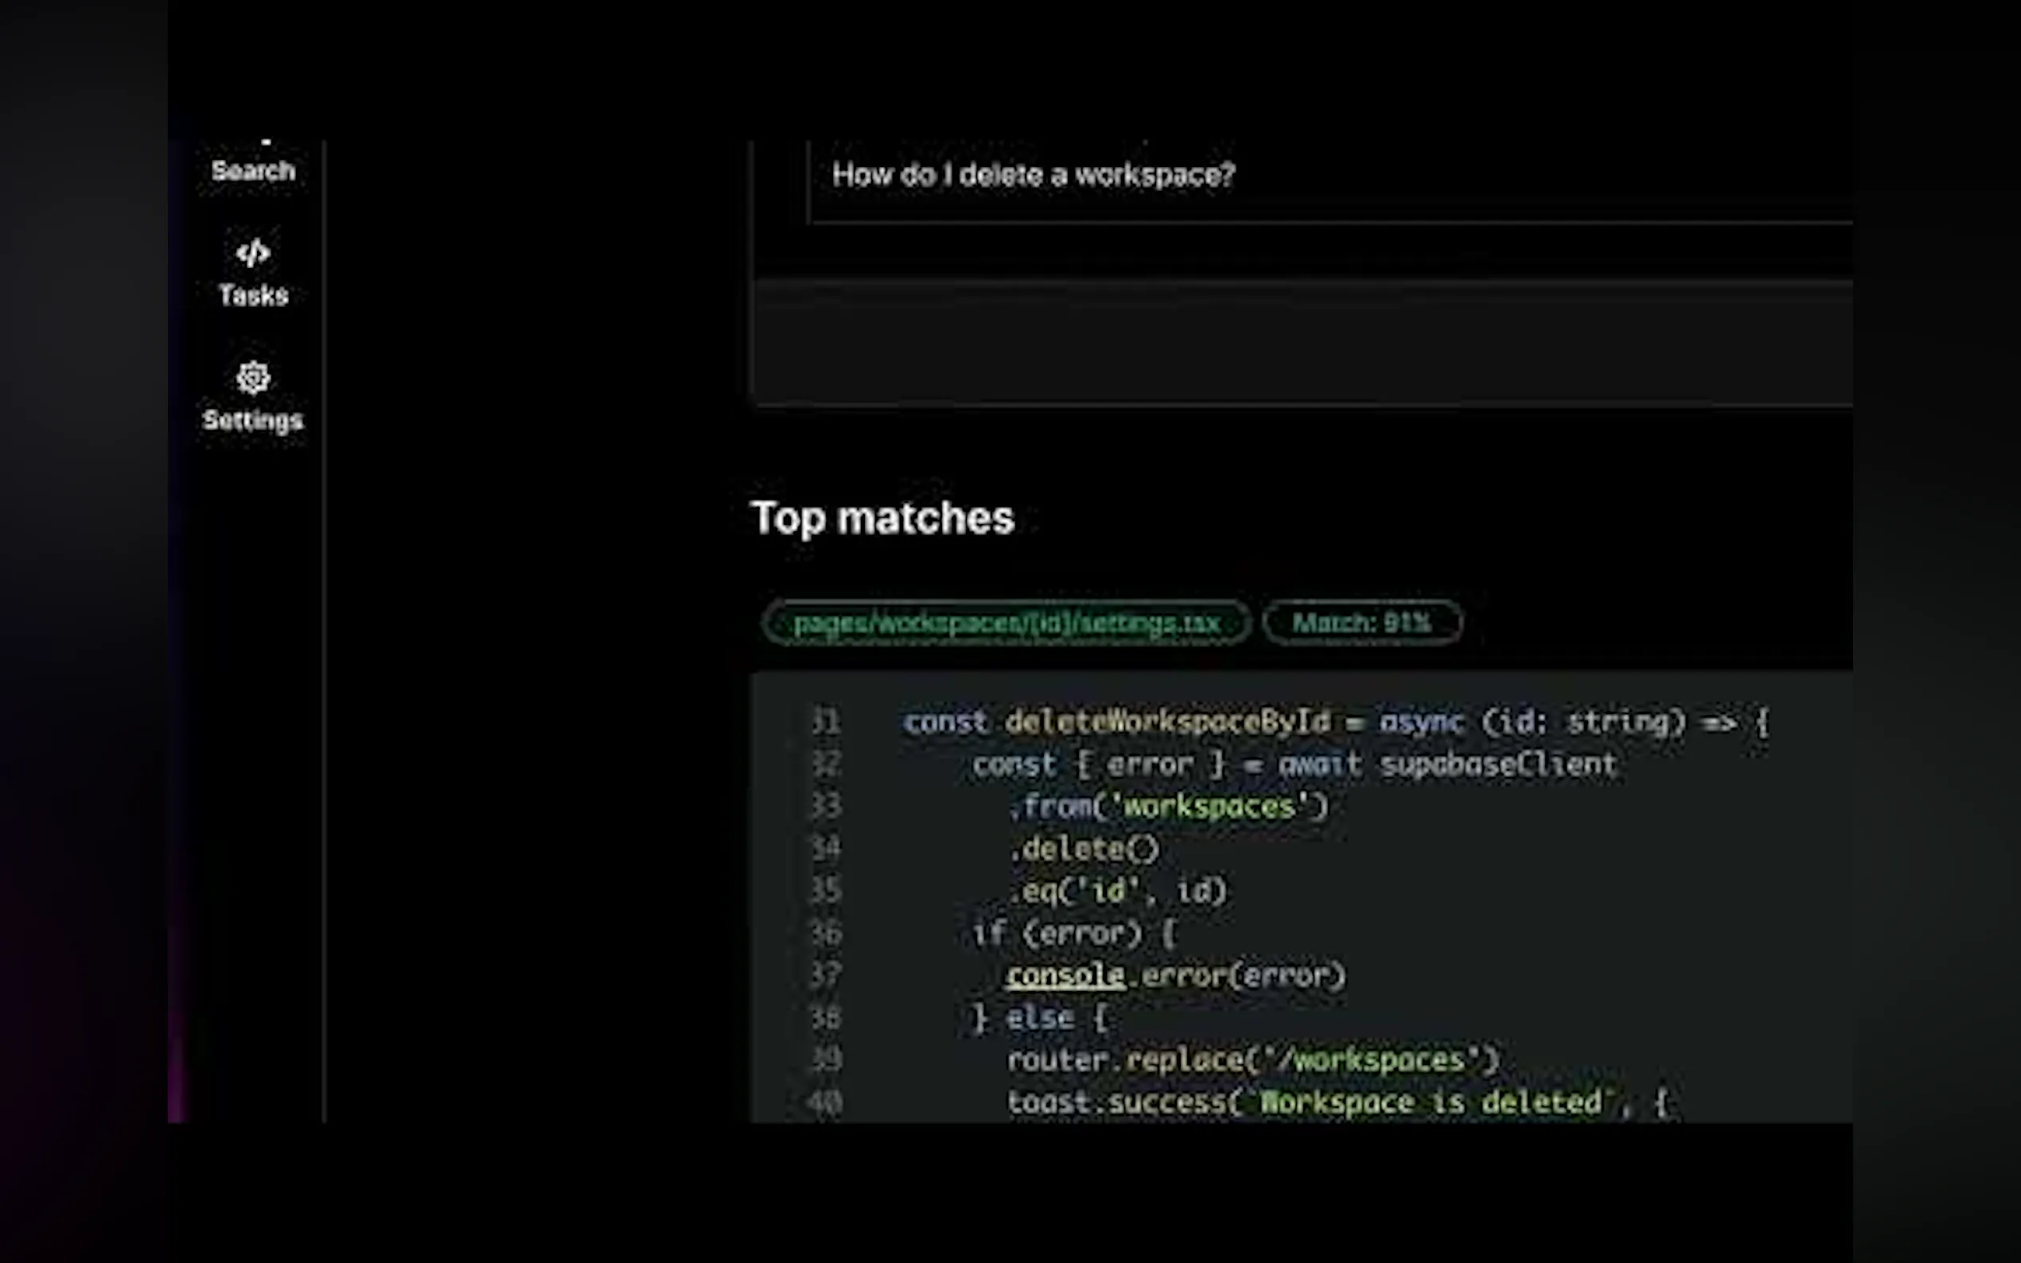Open the Settings gear icon
Viewport: 2021px width, 1263px height.
252,378
